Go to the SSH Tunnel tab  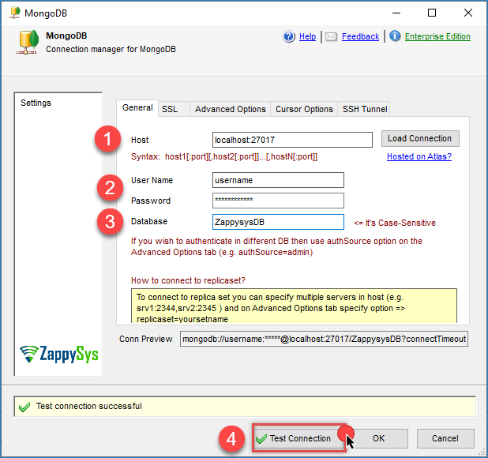click(x=364, y=110)
